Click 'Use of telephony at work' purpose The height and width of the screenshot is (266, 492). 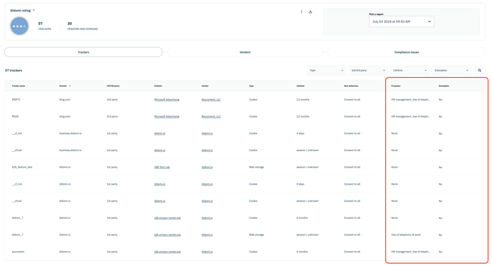pos(405,235)
